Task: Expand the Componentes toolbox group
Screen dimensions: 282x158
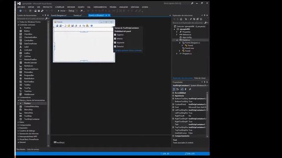Action: [x=19, y=125]
